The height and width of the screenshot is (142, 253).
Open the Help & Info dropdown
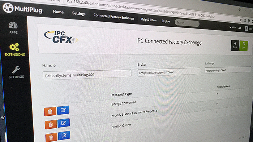pos(149,19)
